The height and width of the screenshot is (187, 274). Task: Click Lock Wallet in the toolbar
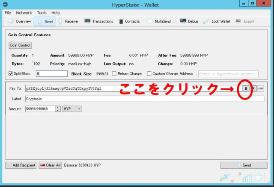tap(217, 21)
